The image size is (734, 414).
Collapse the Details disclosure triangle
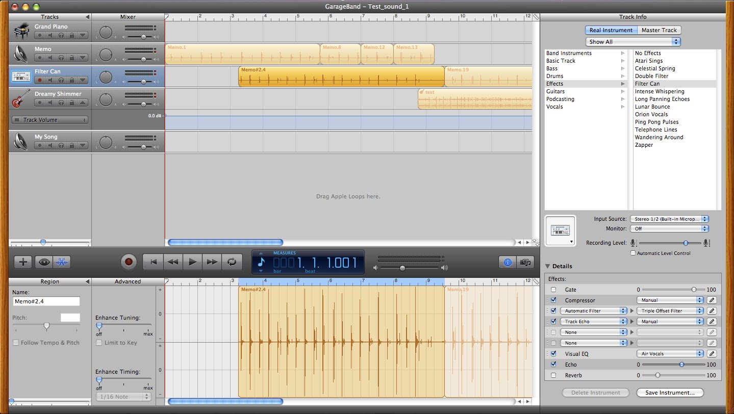click(548, 266)
